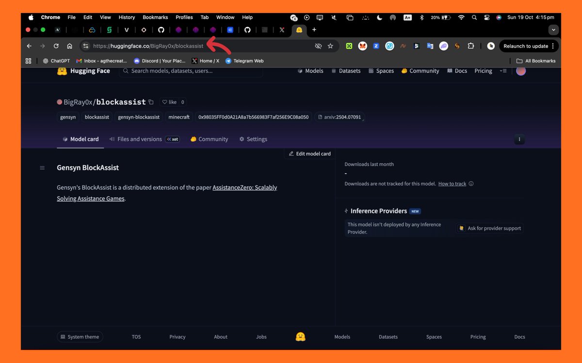Open the Profiles menu in menu bar
Viewport: 582px width, 363px height.
click(x=184, y=17)
